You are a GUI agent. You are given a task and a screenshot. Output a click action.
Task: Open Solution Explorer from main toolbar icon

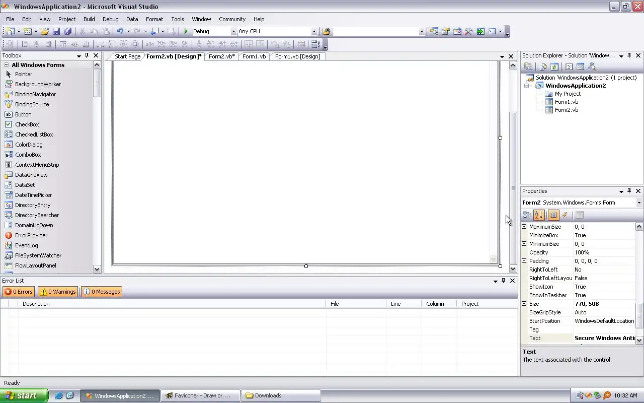434,31
